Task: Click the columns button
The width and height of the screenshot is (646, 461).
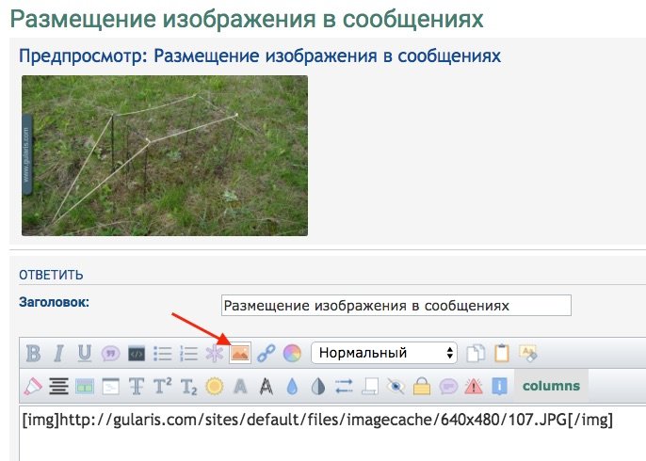Action: (x=551, y=386)
